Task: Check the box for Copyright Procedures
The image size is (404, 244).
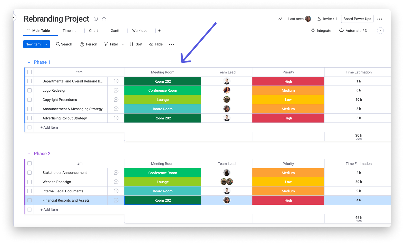Action: [x=29, y=100]
